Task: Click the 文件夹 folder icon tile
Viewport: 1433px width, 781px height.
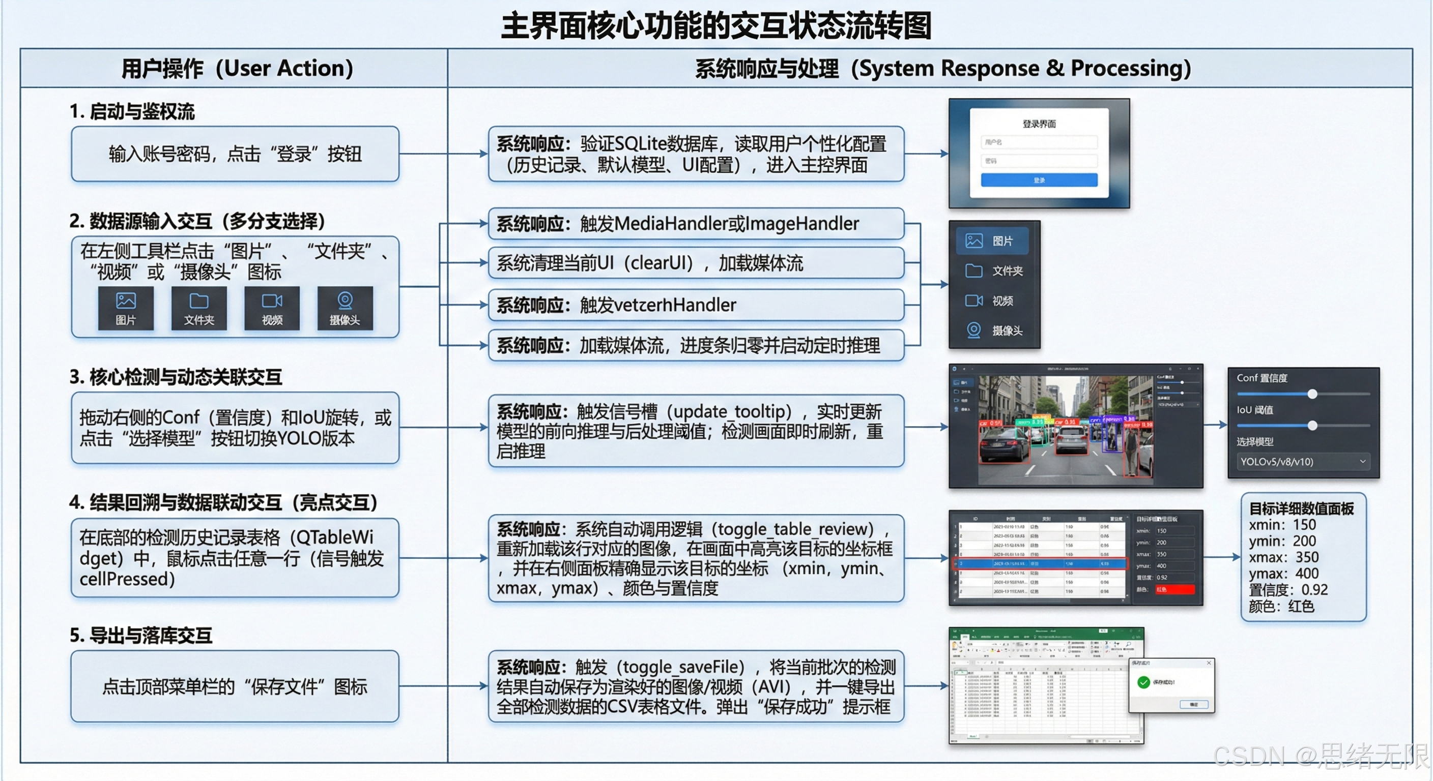Action: (x=198, y=309)
